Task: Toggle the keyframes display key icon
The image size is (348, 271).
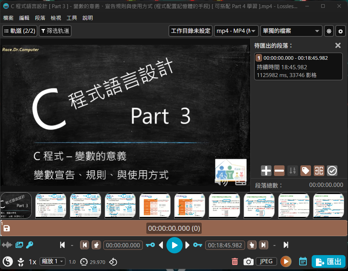Action: pos(30,245)
